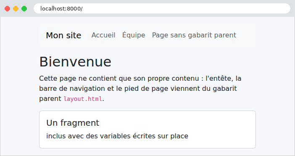Click the red close window button
Viewport: 295px width, 156px height.
(x=7, y=9)
